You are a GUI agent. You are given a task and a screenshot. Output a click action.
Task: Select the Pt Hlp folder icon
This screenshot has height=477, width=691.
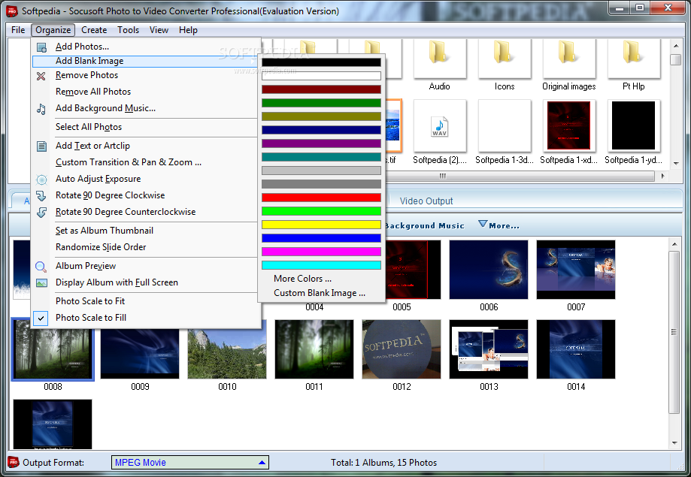coord(634,53)
